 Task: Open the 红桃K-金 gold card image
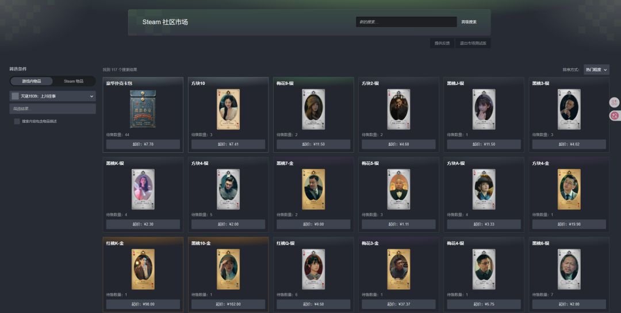[143, 269]
